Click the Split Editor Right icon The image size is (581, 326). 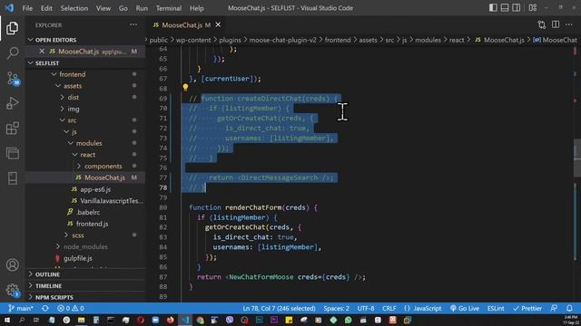pyautogui.click(x=556, y=24)
